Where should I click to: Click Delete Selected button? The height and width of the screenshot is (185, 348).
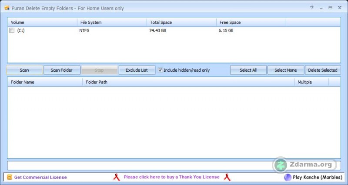point(323,70)
